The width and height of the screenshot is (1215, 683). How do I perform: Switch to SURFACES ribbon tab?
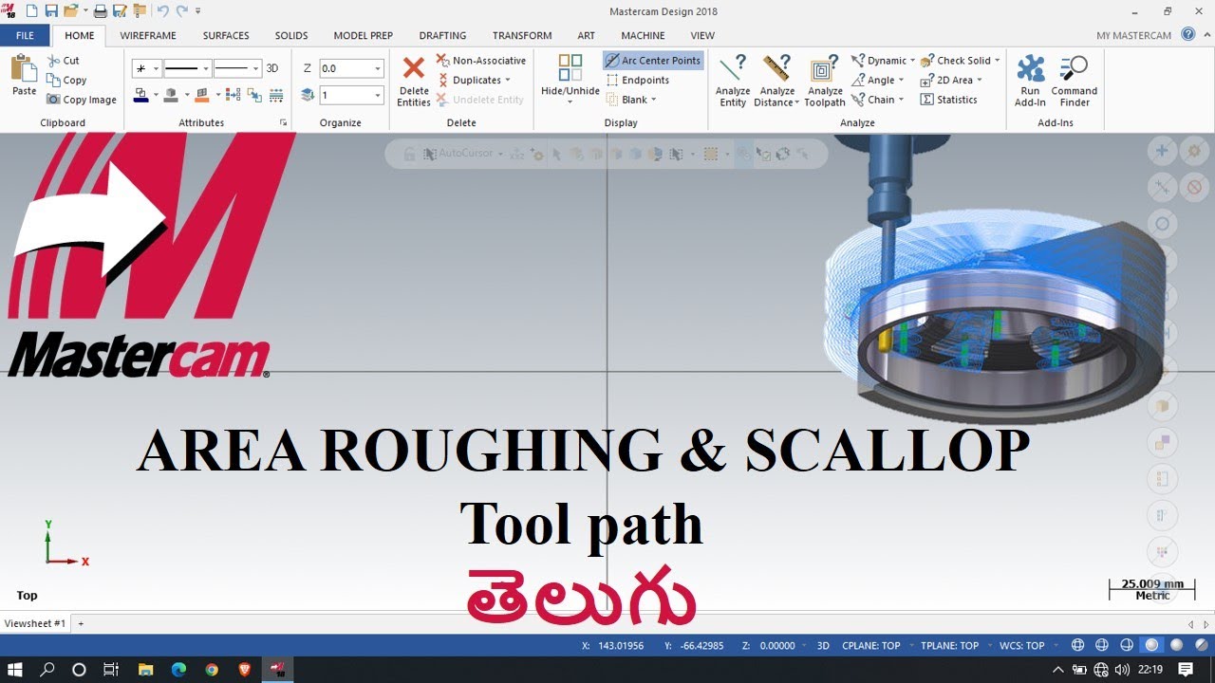click(226, 36)
